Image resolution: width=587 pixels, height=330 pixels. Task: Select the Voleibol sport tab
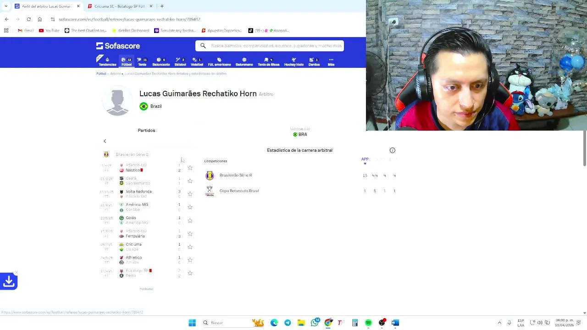197,61
